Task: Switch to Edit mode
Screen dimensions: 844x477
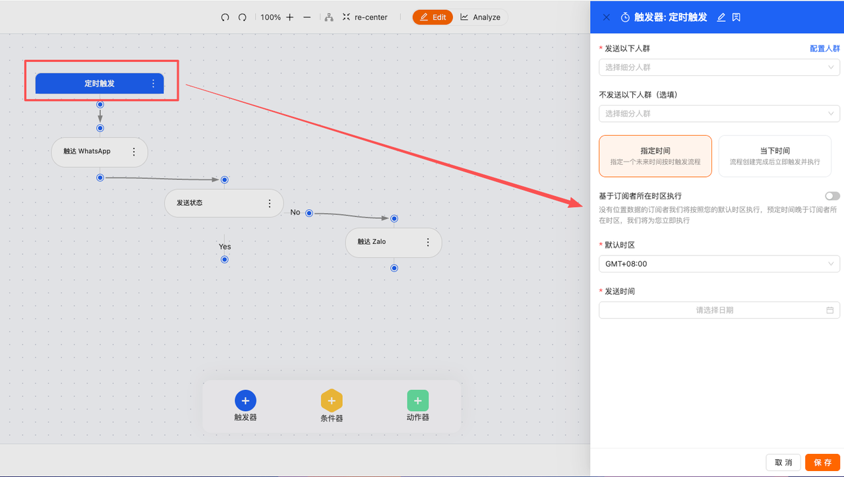Action: 433,17
